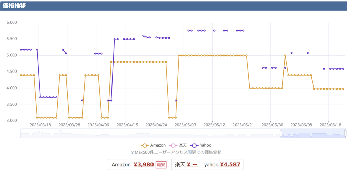The height and width of the screenshot is (170, 347).
Task: Click the 楽天 legend circle icon
Action: click(173, 145)
